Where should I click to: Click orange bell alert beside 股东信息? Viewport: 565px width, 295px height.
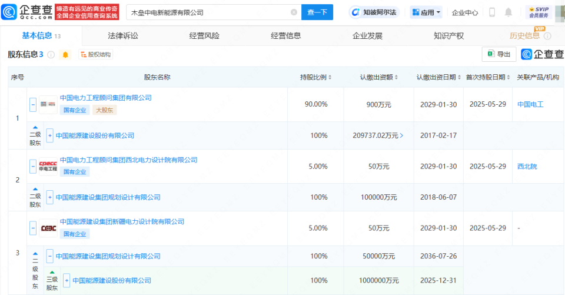point(65,54)
